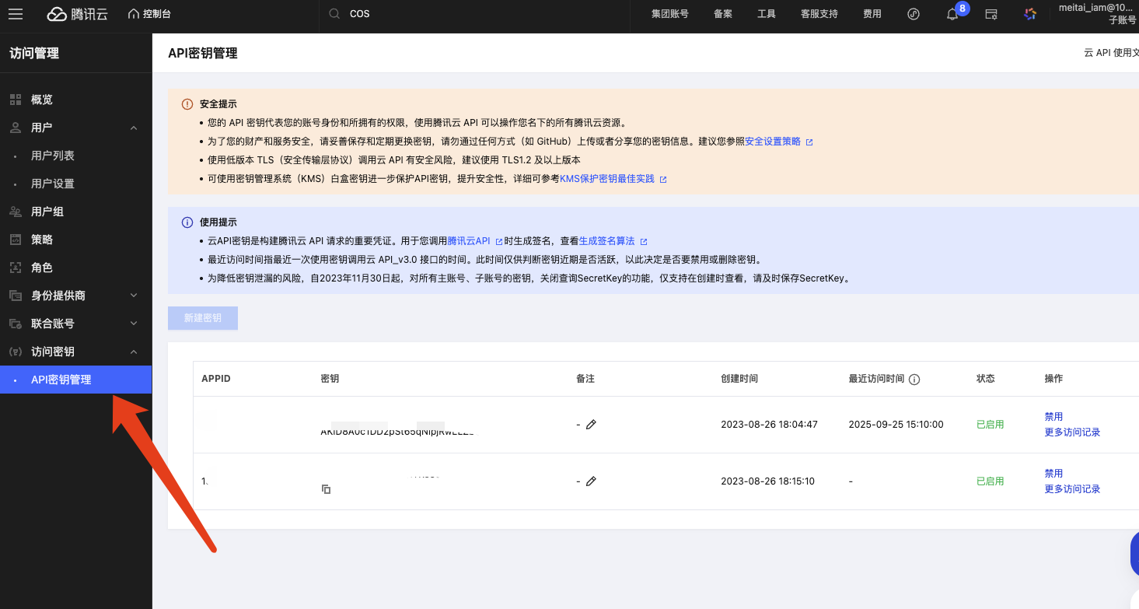Click edit pencil in first key row
This screenshot has width=1139, height=609.
pyautogui.click(x=591, y=425)
